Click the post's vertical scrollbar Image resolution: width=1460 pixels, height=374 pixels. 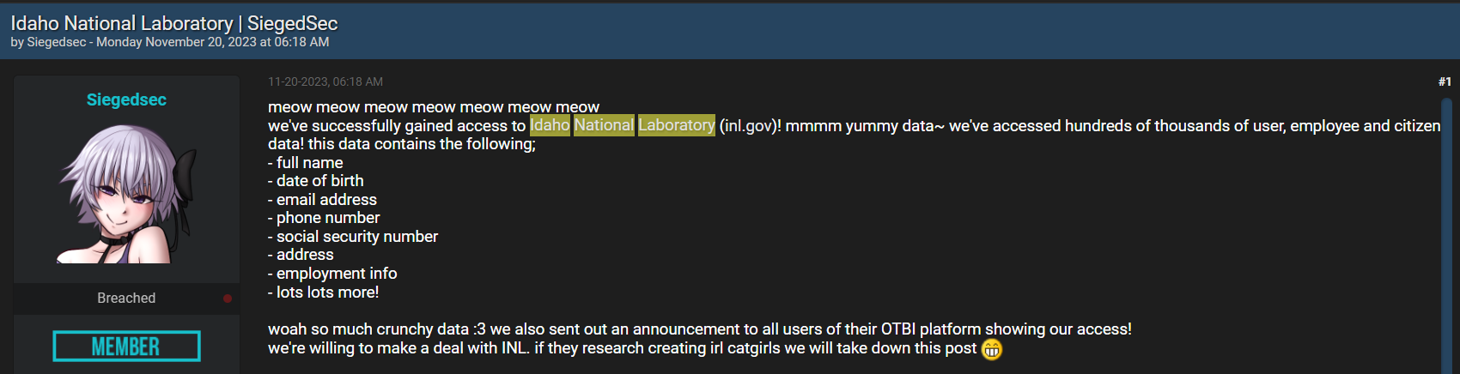(x=1446, y=232)
